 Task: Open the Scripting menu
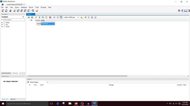[x=43, y=7]
